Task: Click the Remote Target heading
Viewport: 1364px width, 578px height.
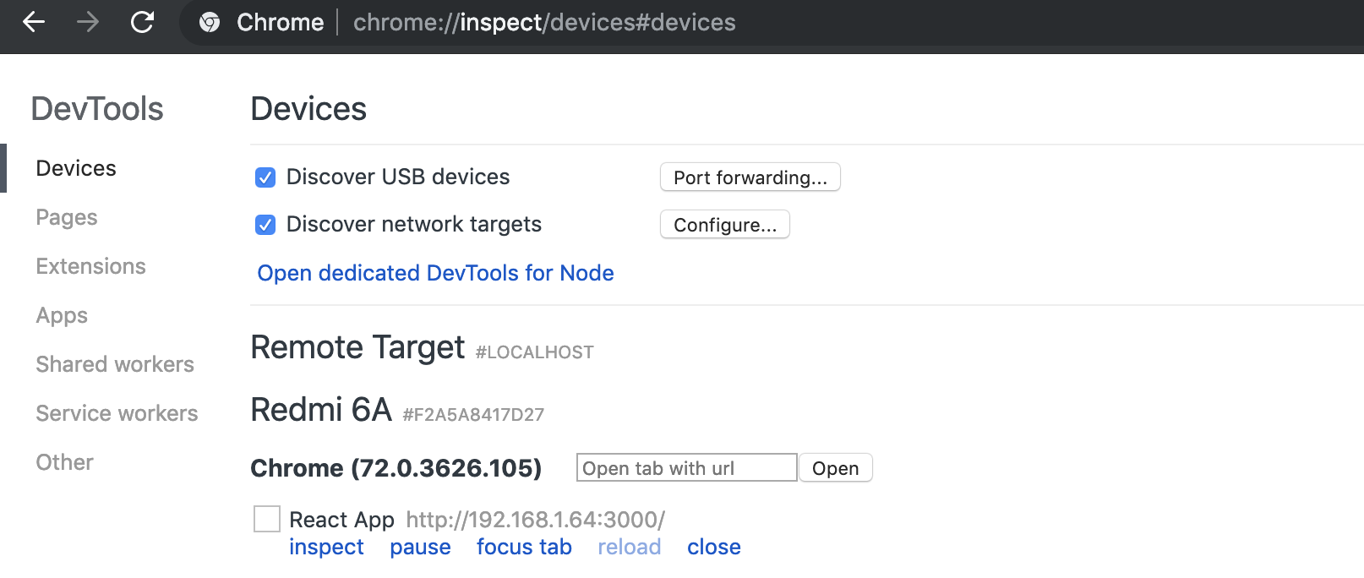Action: click(357, 347)
